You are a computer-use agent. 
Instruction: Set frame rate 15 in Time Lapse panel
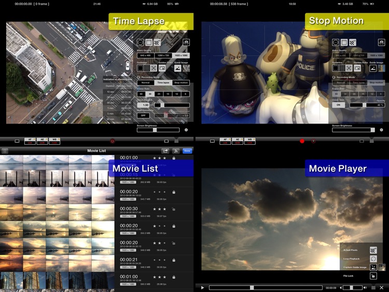coord(168,94)
